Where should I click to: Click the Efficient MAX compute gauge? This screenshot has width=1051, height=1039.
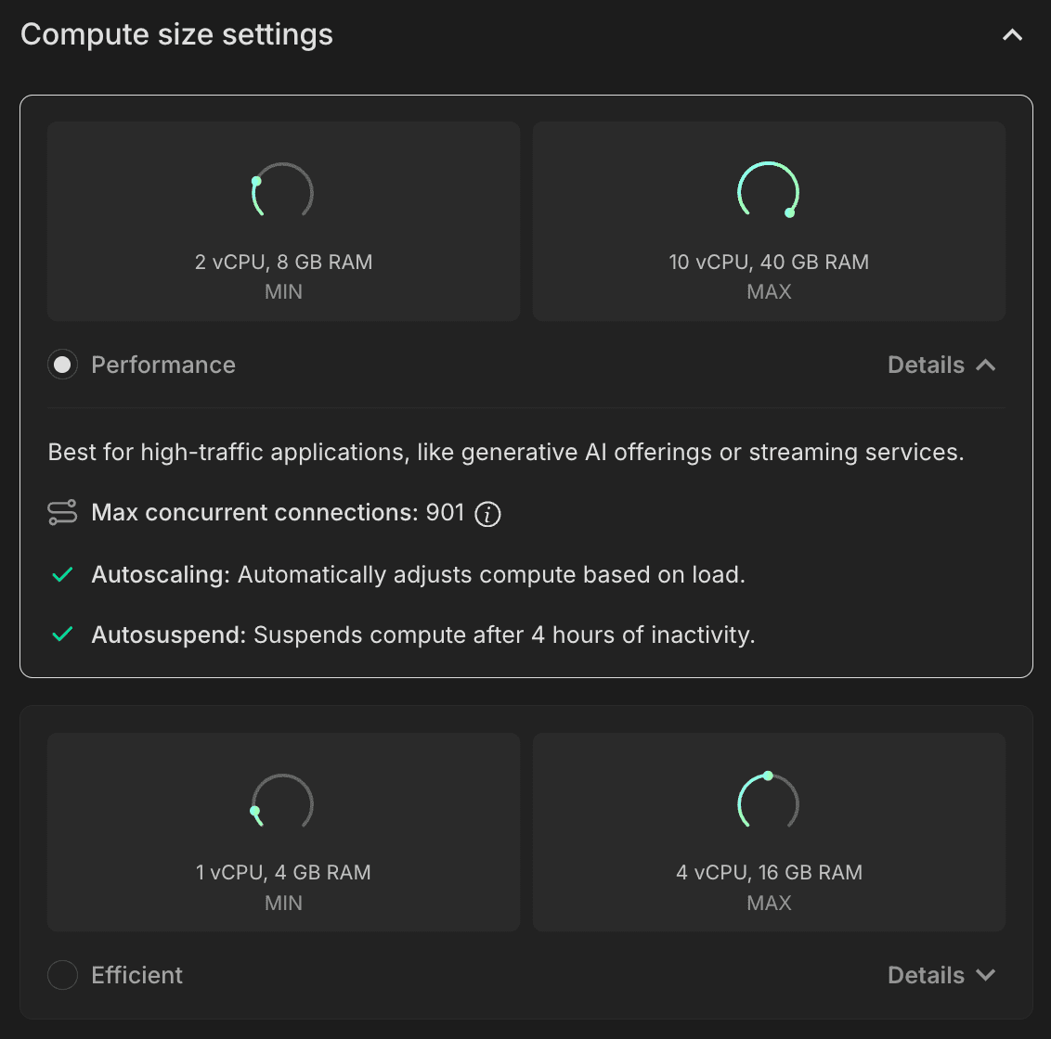769,802
